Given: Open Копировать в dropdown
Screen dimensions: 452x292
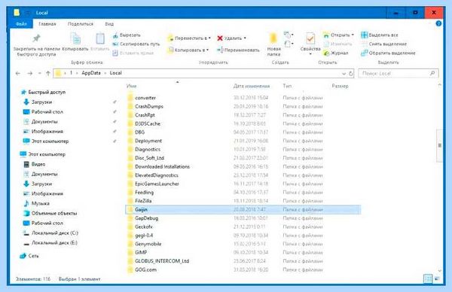Looking at the screenshot, I should pyautogui.click(x=188, y=50).
